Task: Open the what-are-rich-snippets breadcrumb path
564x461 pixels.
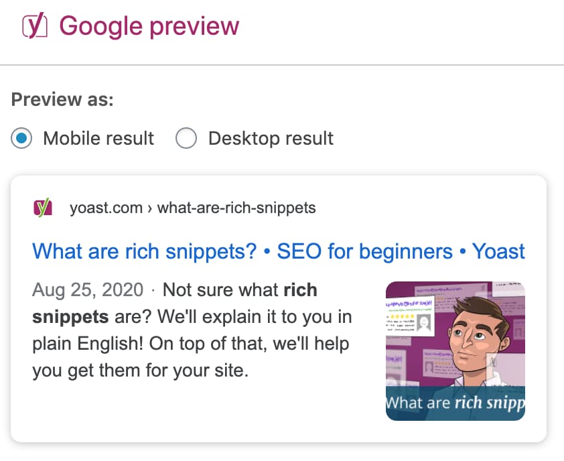Action: click(236, 208)
